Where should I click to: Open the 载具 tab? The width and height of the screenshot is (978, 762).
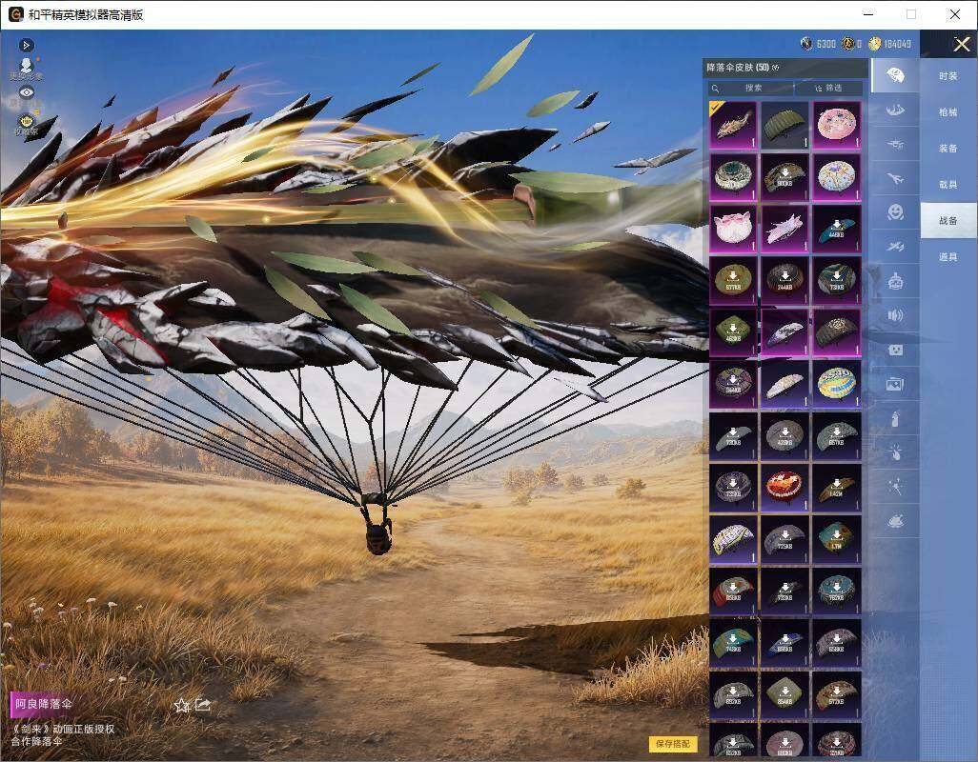point(948,185)
